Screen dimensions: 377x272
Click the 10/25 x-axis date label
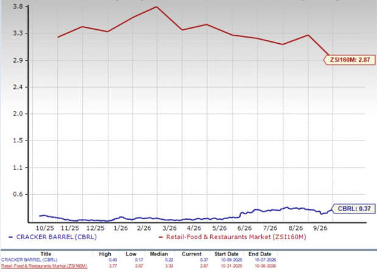[45, 228]
